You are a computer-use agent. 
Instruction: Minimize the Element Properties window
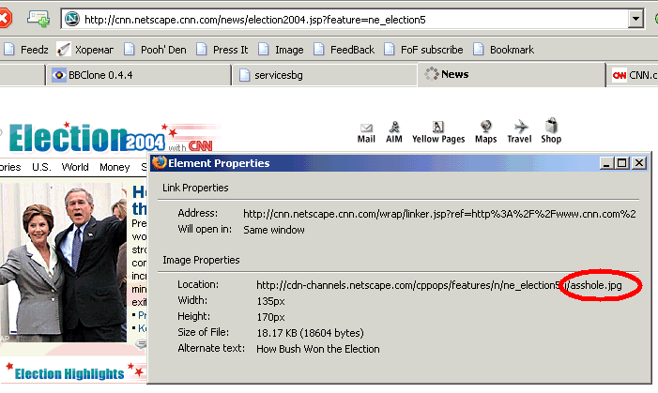pos(606,163)
